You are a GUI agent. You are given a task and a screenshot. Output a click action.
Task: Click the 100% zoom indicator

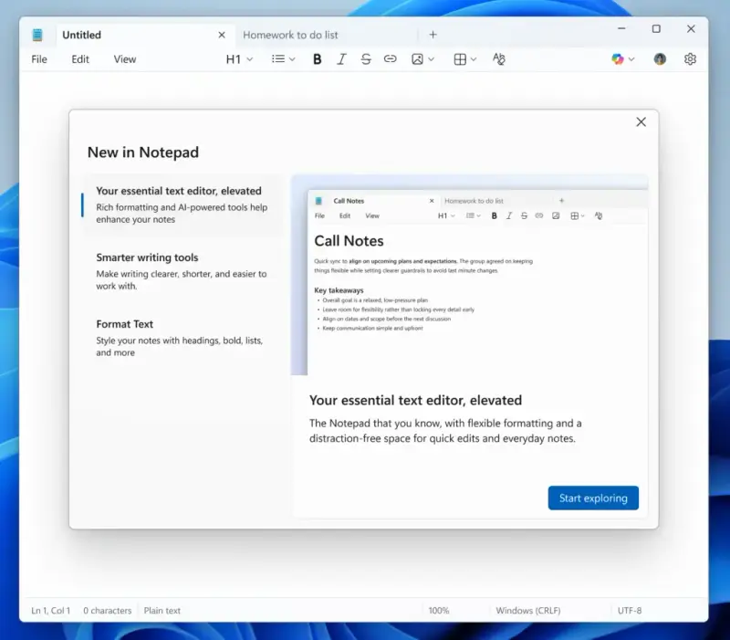439,610
